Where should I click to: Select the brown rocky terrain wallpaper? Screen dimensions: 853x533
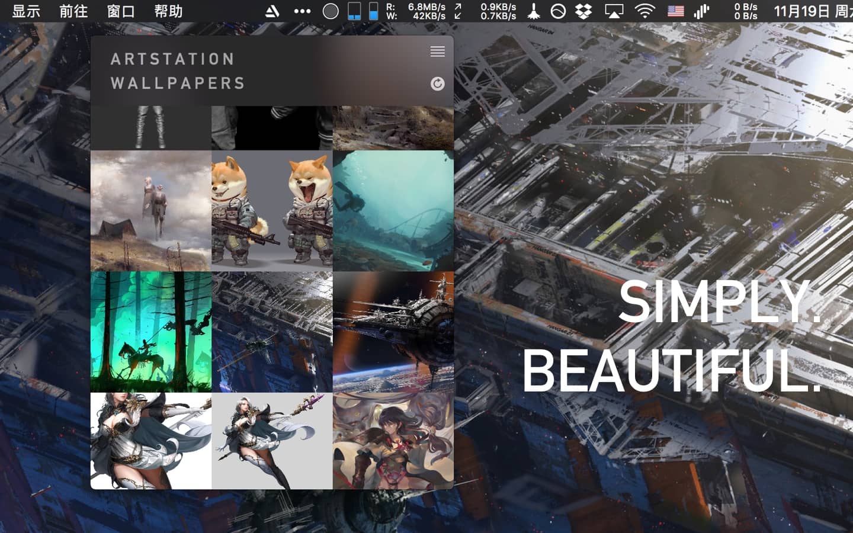pos(393,128)
